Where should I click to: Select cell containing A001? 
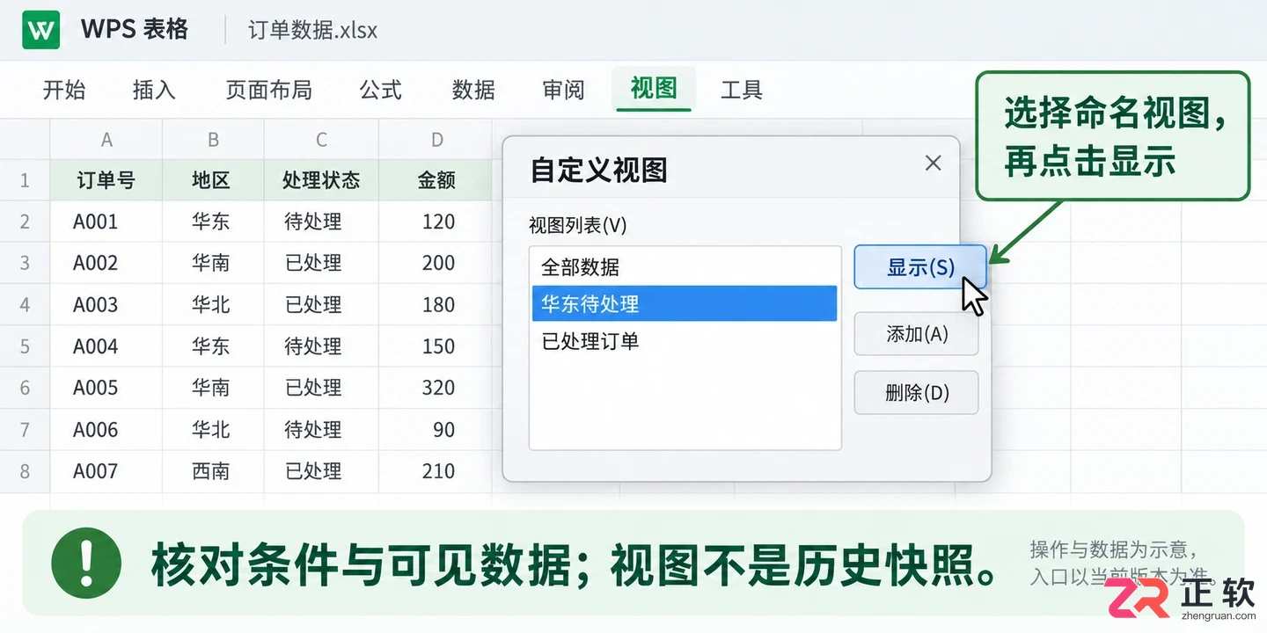click(x=106, y=222)
